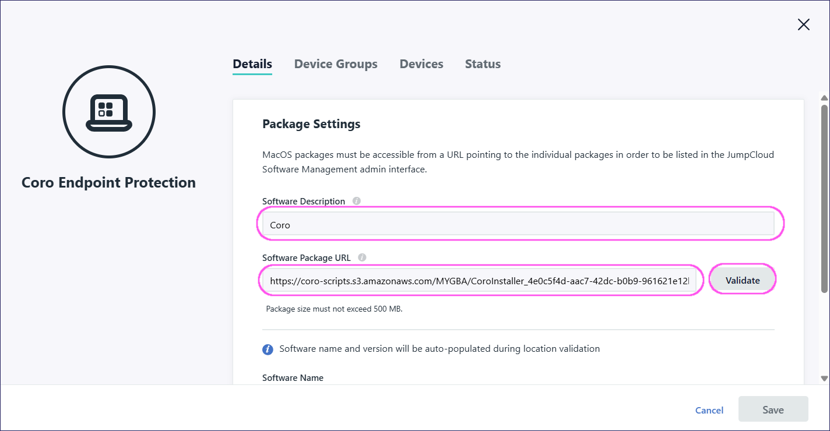Click the Save button

[x=773, y=409]
